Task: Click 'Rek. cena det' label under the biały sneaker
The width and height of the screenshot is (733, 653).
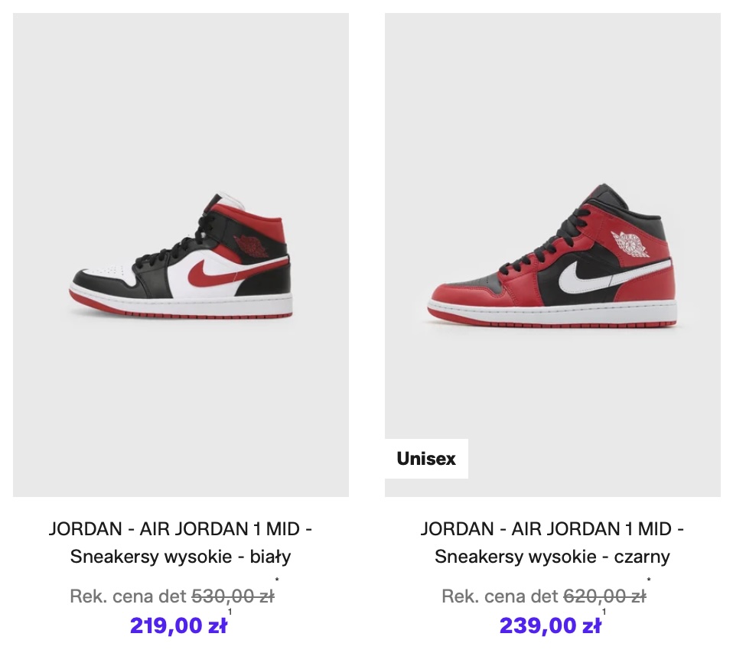Action: coord(129,596)
